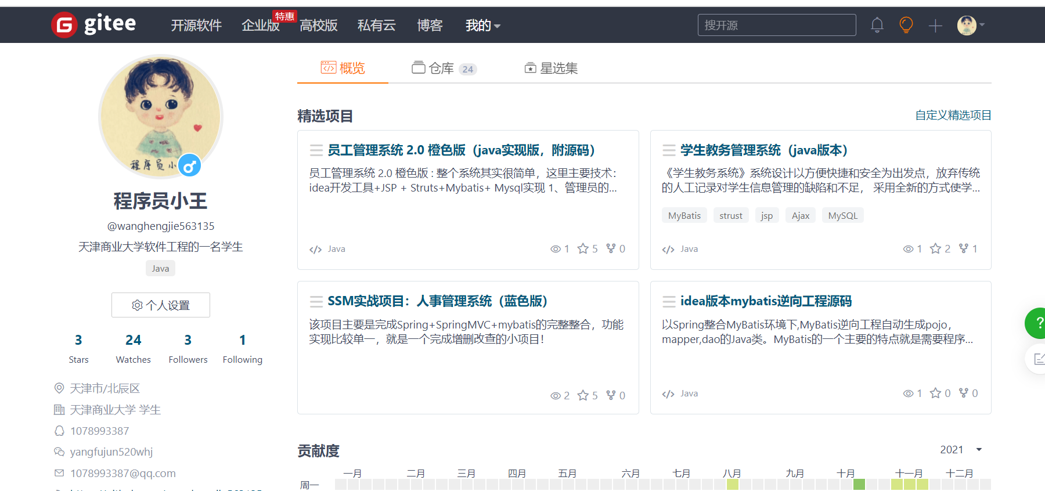Click the 自定义精选项目 link
1045x491 pixels.
coord(953,115)
